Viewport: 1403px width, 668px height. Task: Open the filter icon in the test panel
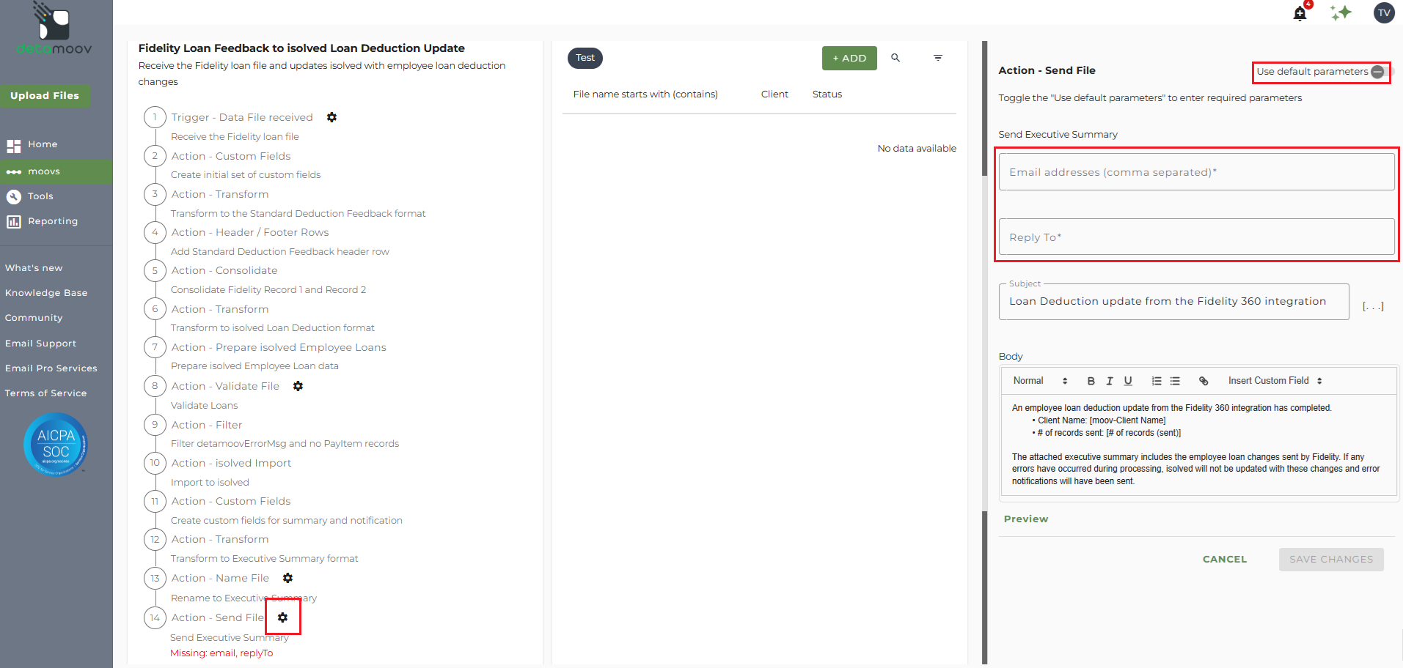(938, 58)
